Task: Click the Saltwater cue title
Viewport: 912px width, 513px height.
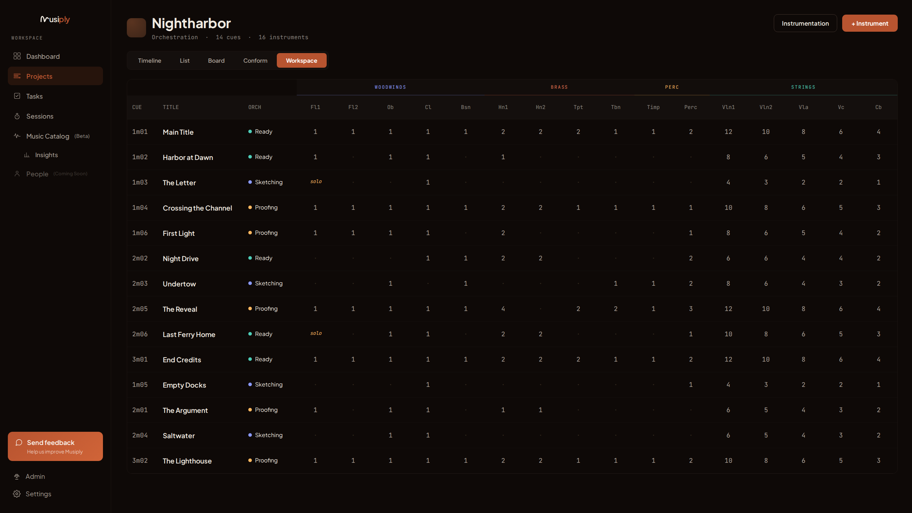Action: coord(178,436)
